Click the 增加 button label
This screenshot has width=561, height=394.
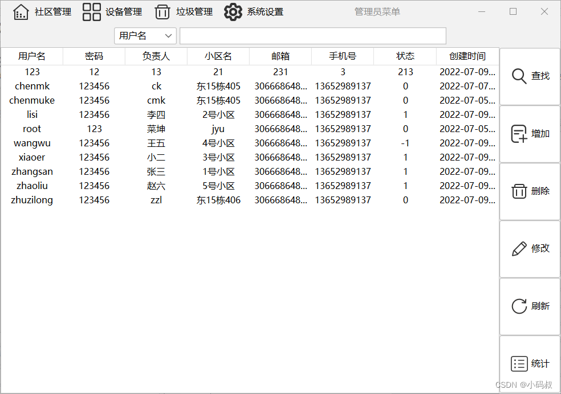tap(540, 134)
